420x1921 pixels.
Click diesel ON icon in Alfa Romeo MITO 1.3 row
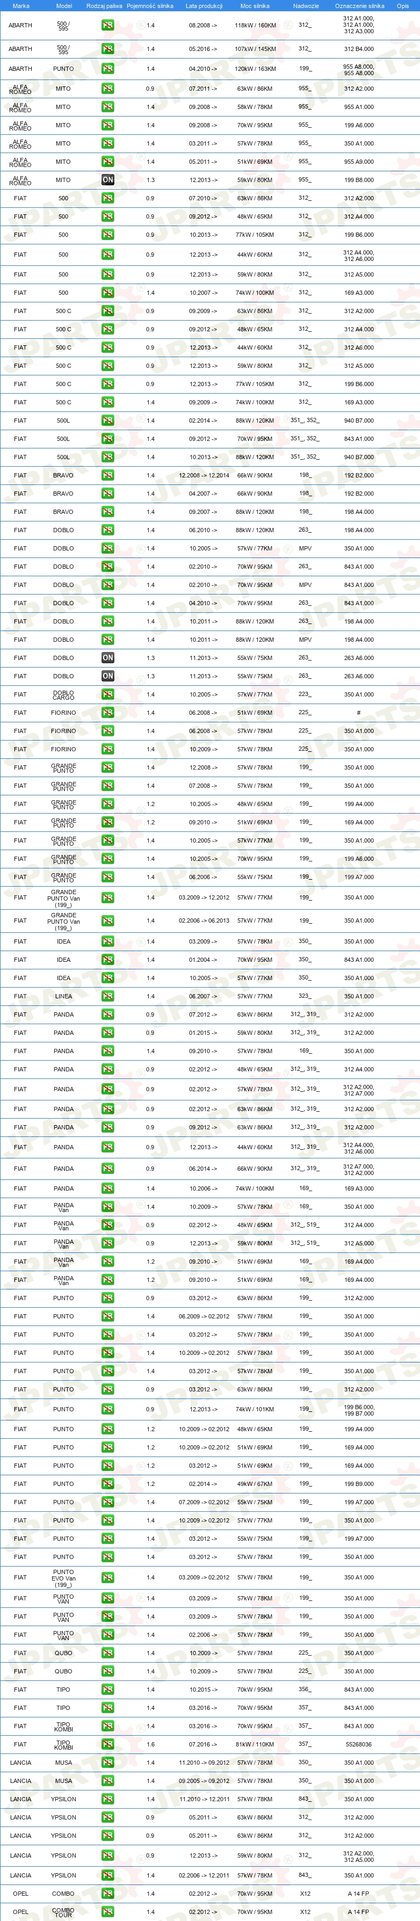coord(107,180)
